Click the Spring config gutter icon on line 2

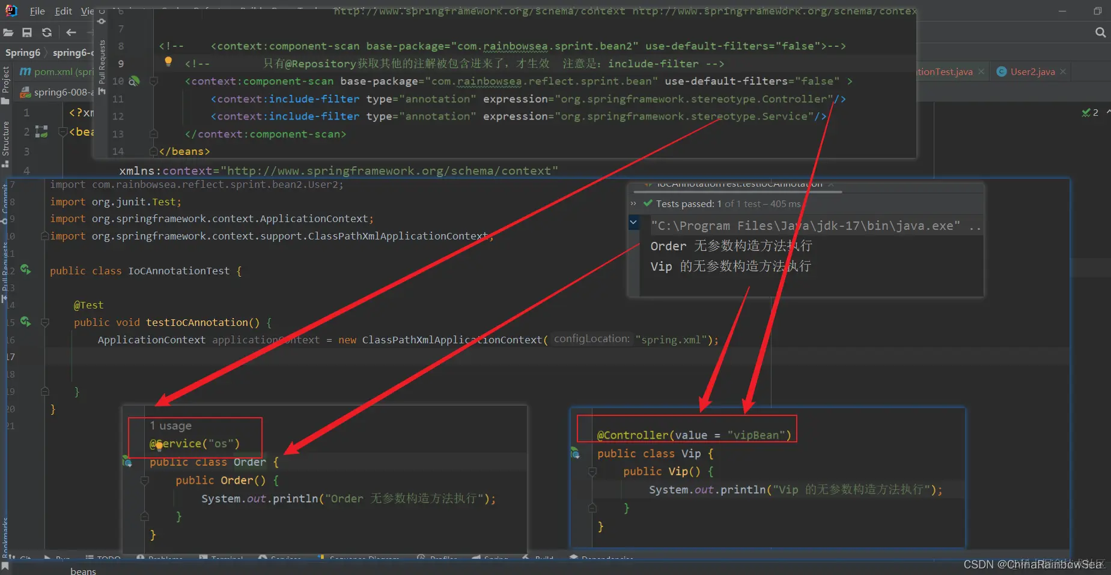[x=41, y=131]
